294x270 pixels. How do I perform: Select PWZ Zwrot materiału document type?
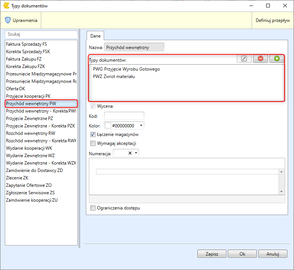(114, 77)
